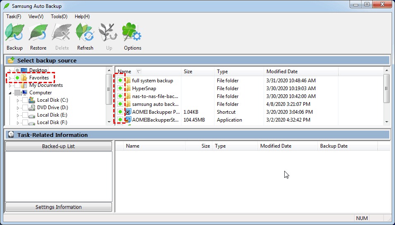
Task: Click the AOMEI Backupper shortcut icon
Action: 128,112
